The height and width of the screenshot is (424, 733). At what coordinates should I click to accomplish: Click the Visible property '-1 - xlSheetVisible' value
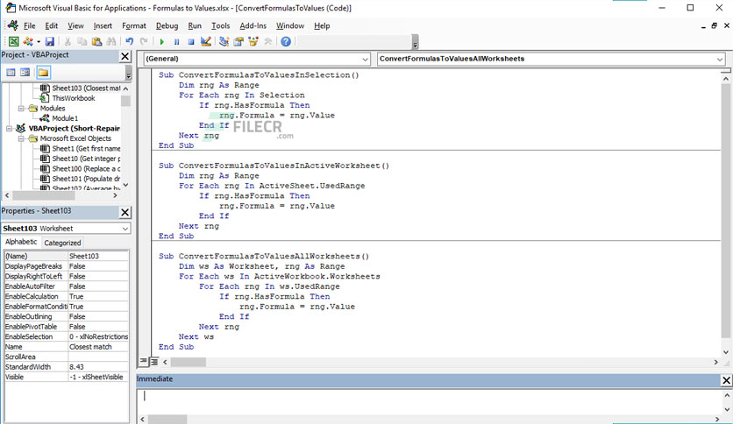click(x=98, y=377)
